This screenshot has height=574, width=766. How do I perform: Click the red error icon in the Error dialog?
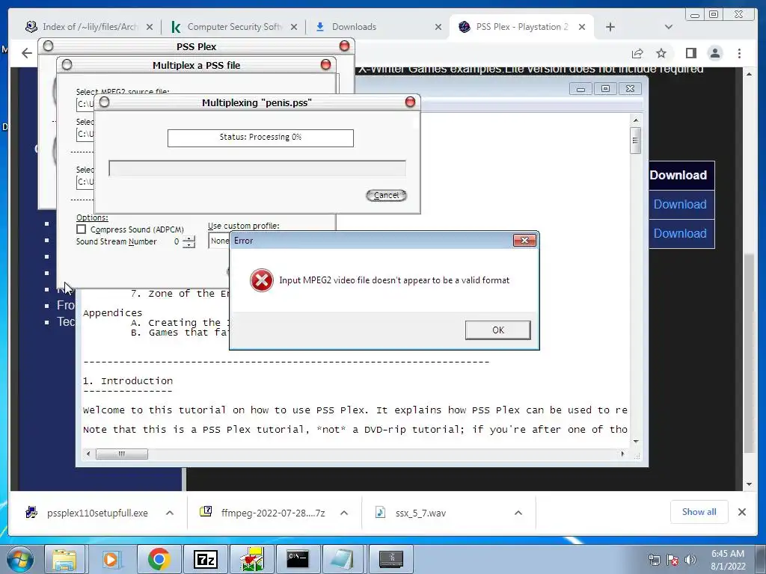[261, 280]
